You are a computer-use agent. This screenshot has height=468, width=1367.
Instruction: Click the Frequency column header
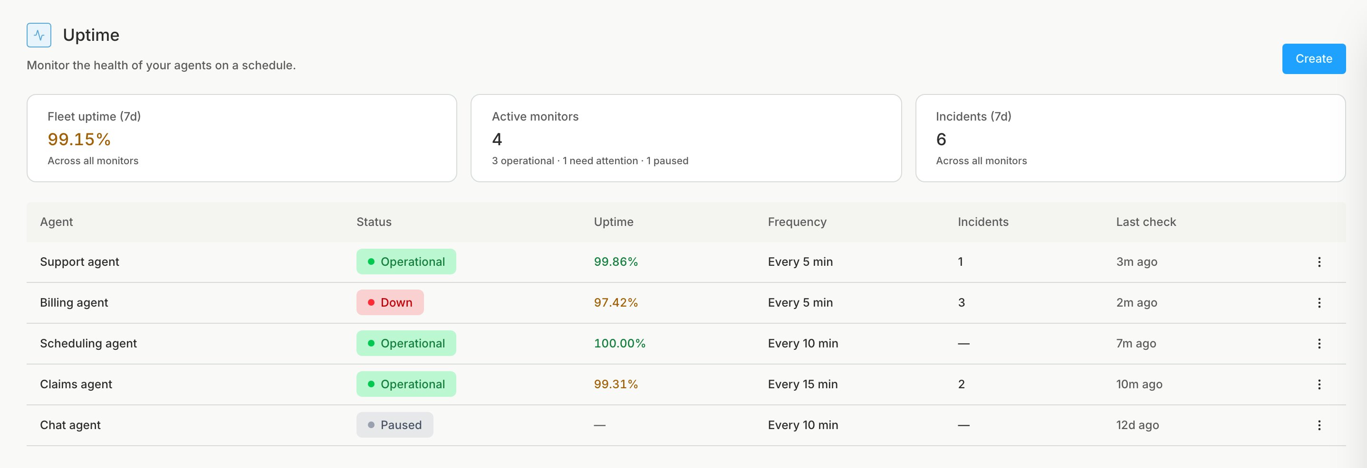pyautogui.click(x=797, y=222)
